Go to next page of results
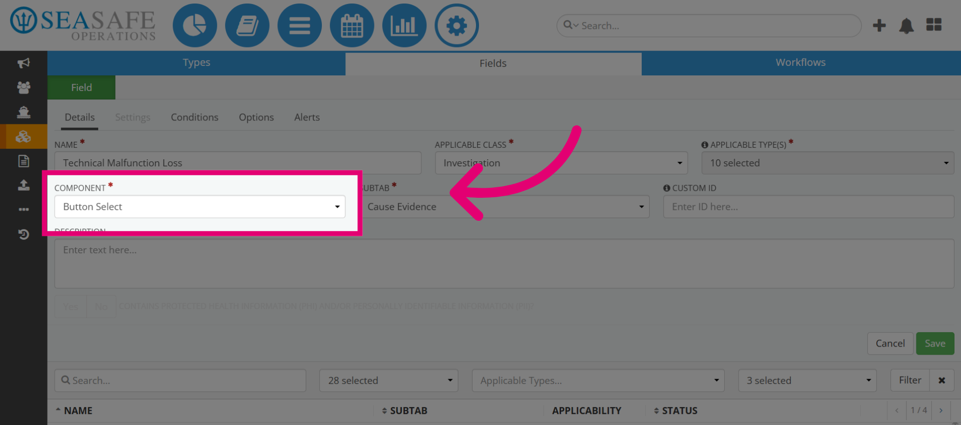 (941, 411)
